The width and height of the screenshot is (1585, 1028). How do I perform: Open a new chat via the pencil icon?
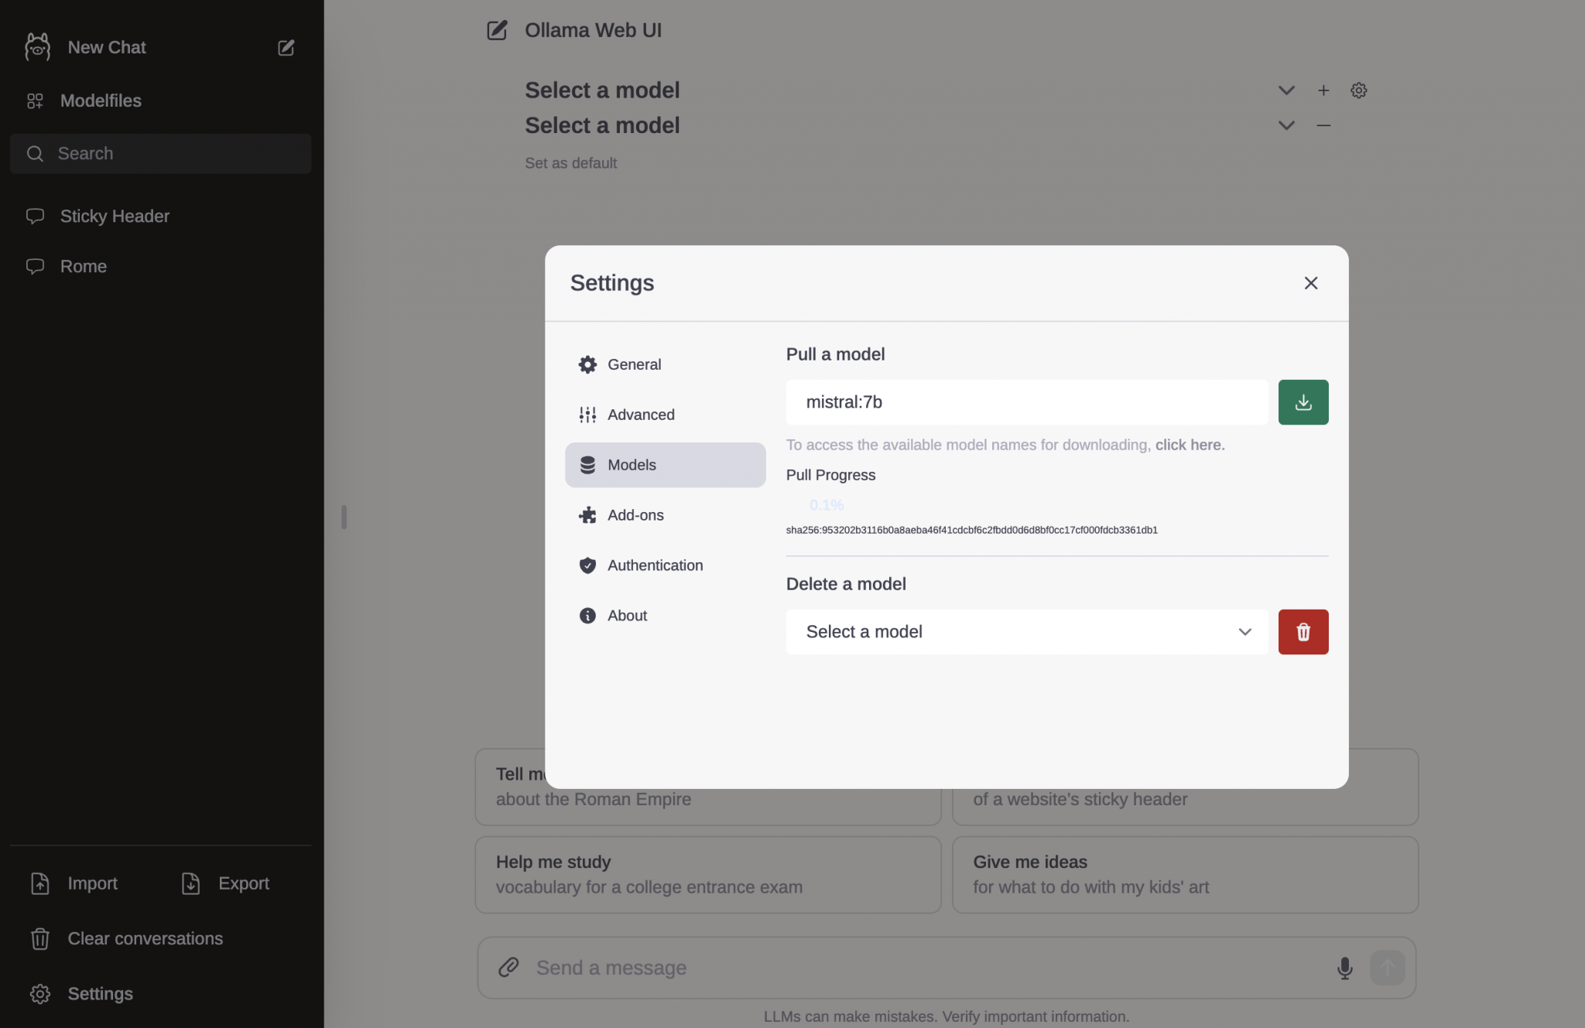(x=285, y=47)
